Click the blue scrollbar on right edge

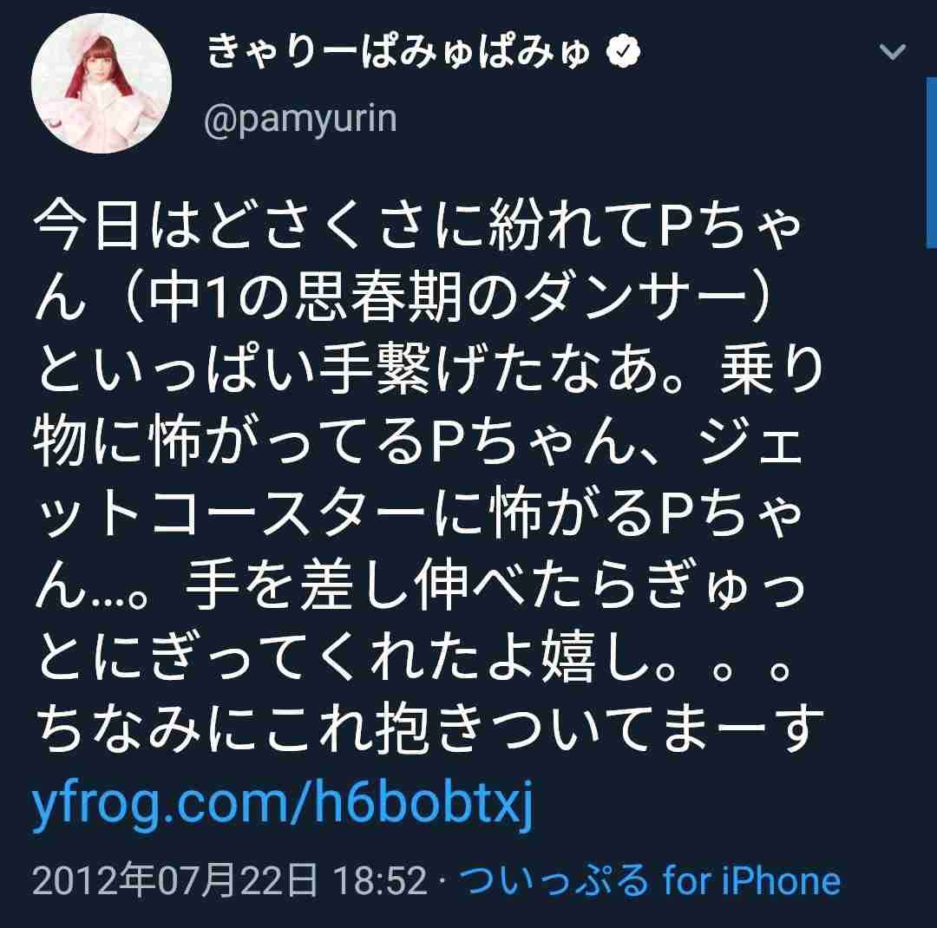[931, 162]
